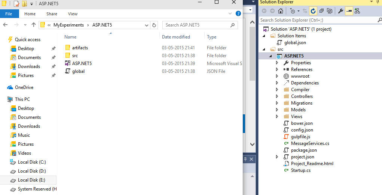Click the Refresh icon in Solution Explorer toolbar
382x195 pixels.
tap(313, 11)
